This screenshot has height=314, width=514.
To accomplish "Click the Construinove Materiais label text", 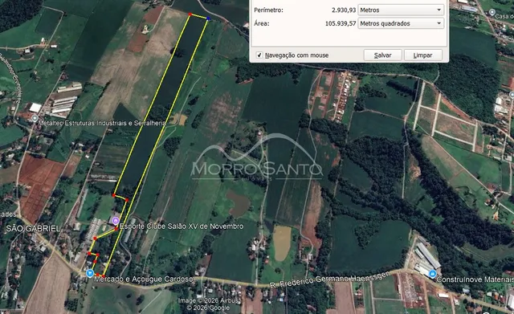I will 475,279.
